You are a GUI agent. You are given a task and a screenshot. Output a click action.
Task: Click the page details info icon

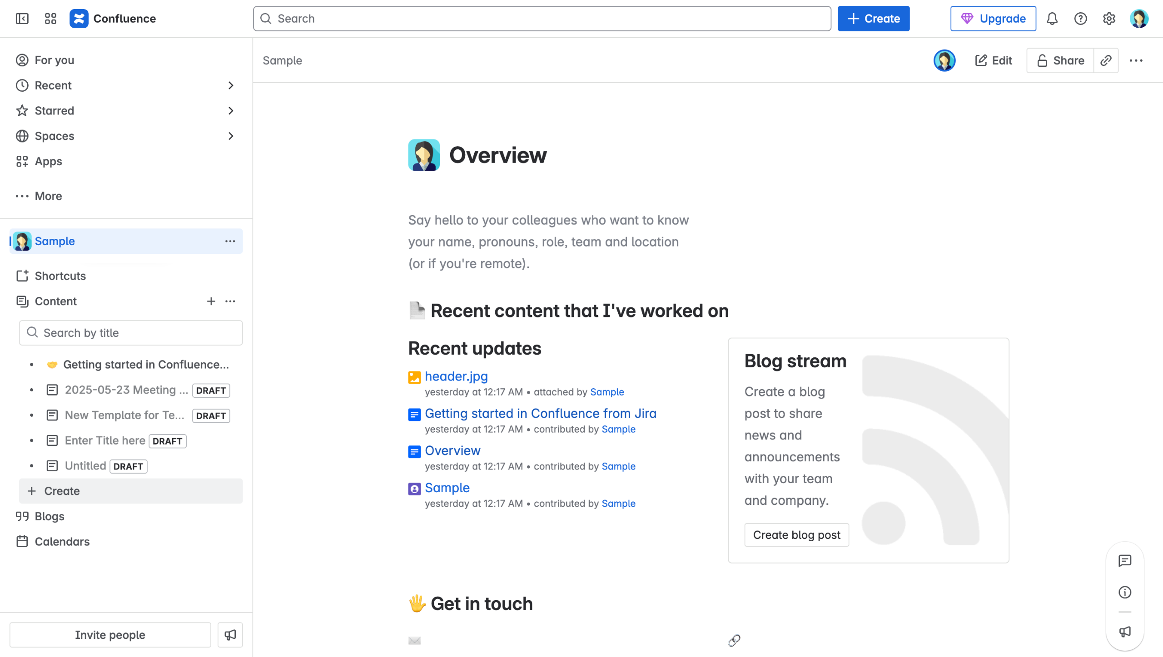(x=1125, y=592)
